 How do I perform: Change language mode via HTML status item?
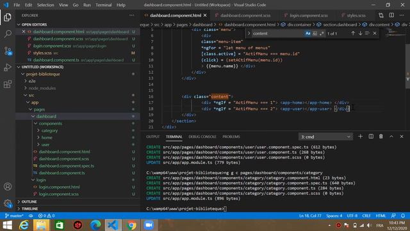[381, 216]
